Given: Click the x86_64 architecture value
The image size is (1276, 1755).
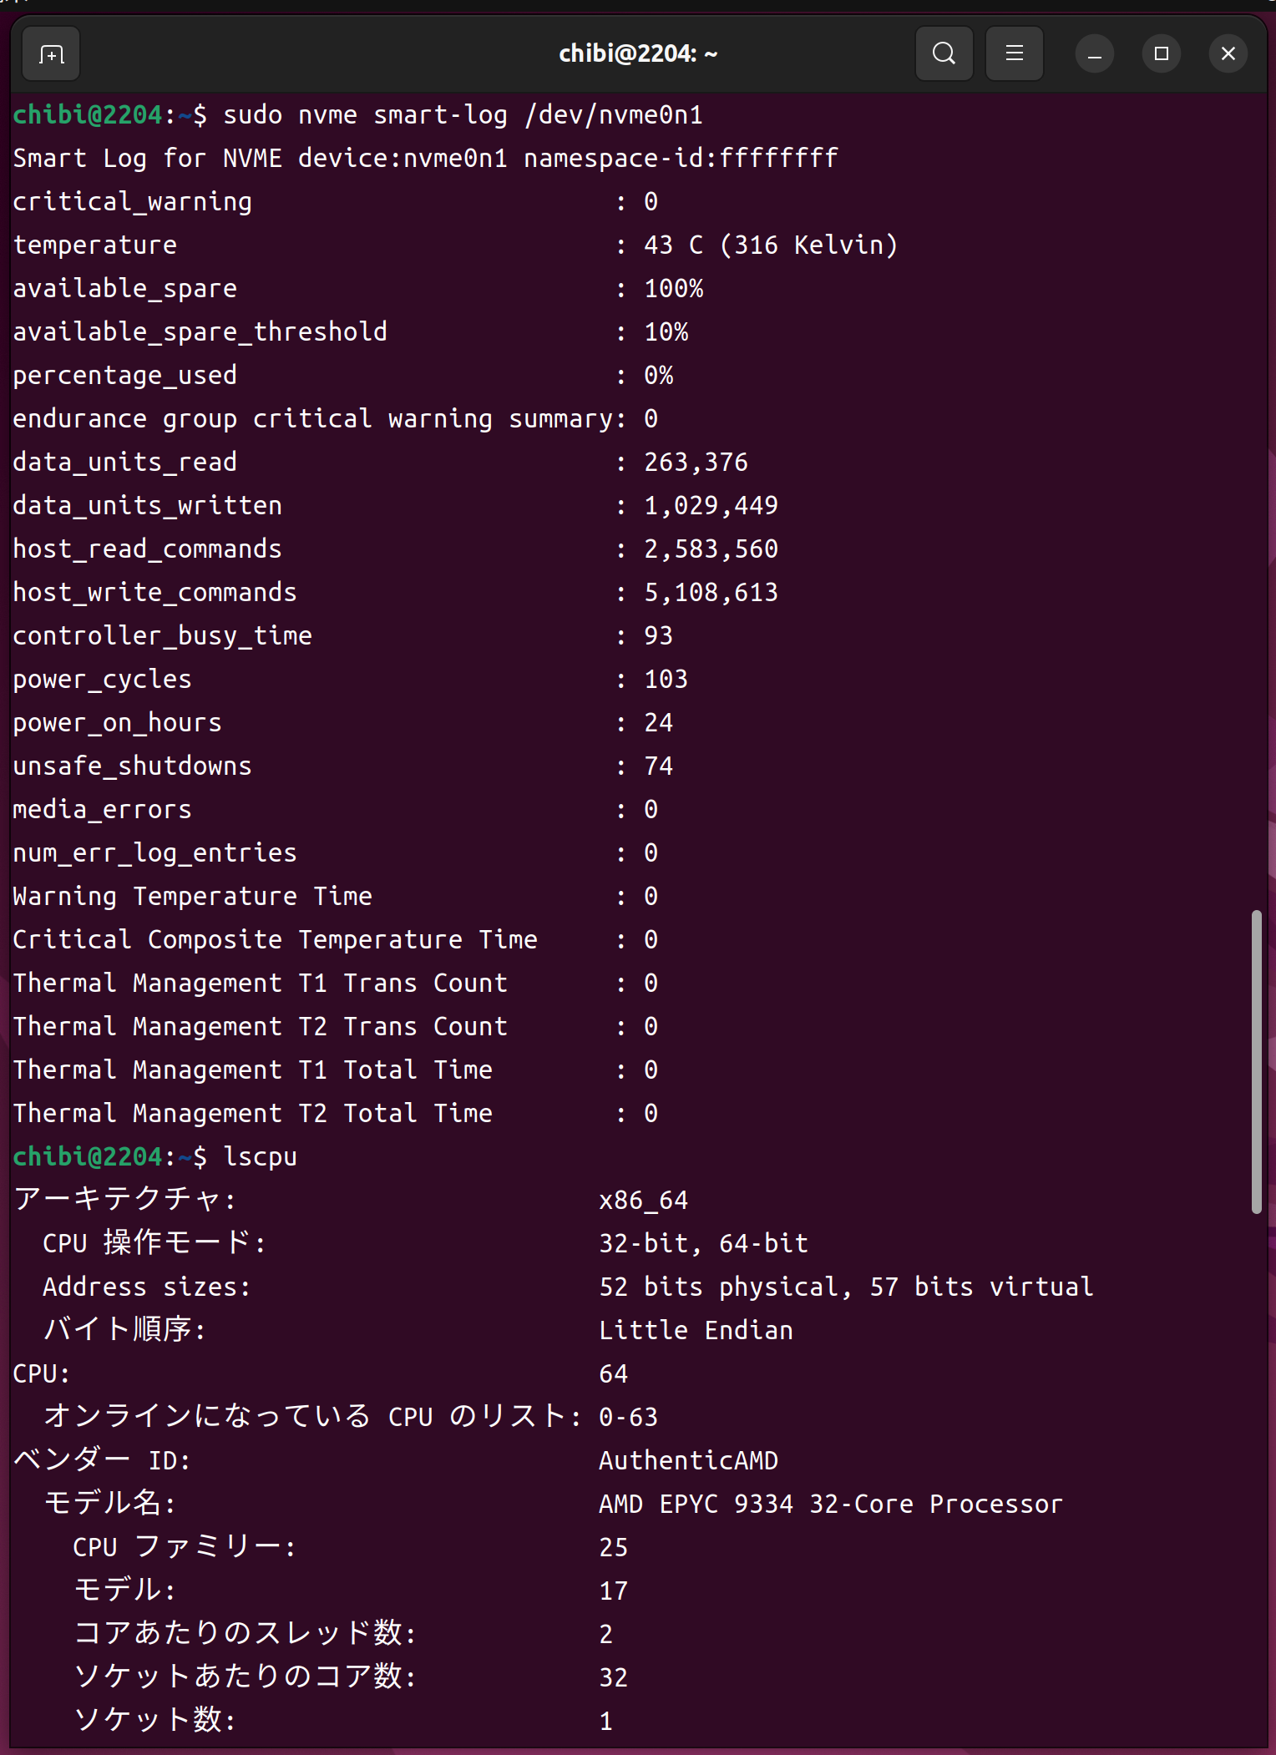Looking at the screenshot, I should 643,1201.
